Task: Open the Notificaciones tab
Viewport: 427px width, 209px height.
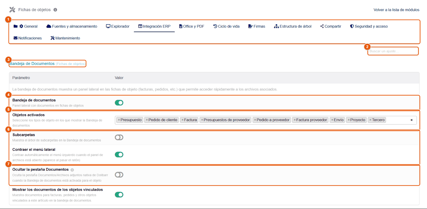Action: [x=28, y=38]
